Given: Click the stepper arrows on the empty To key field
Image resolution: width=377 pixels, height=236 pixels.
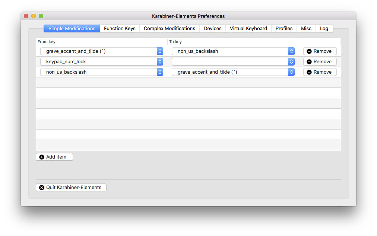Looking at the screenshot, I should point(291,61).
